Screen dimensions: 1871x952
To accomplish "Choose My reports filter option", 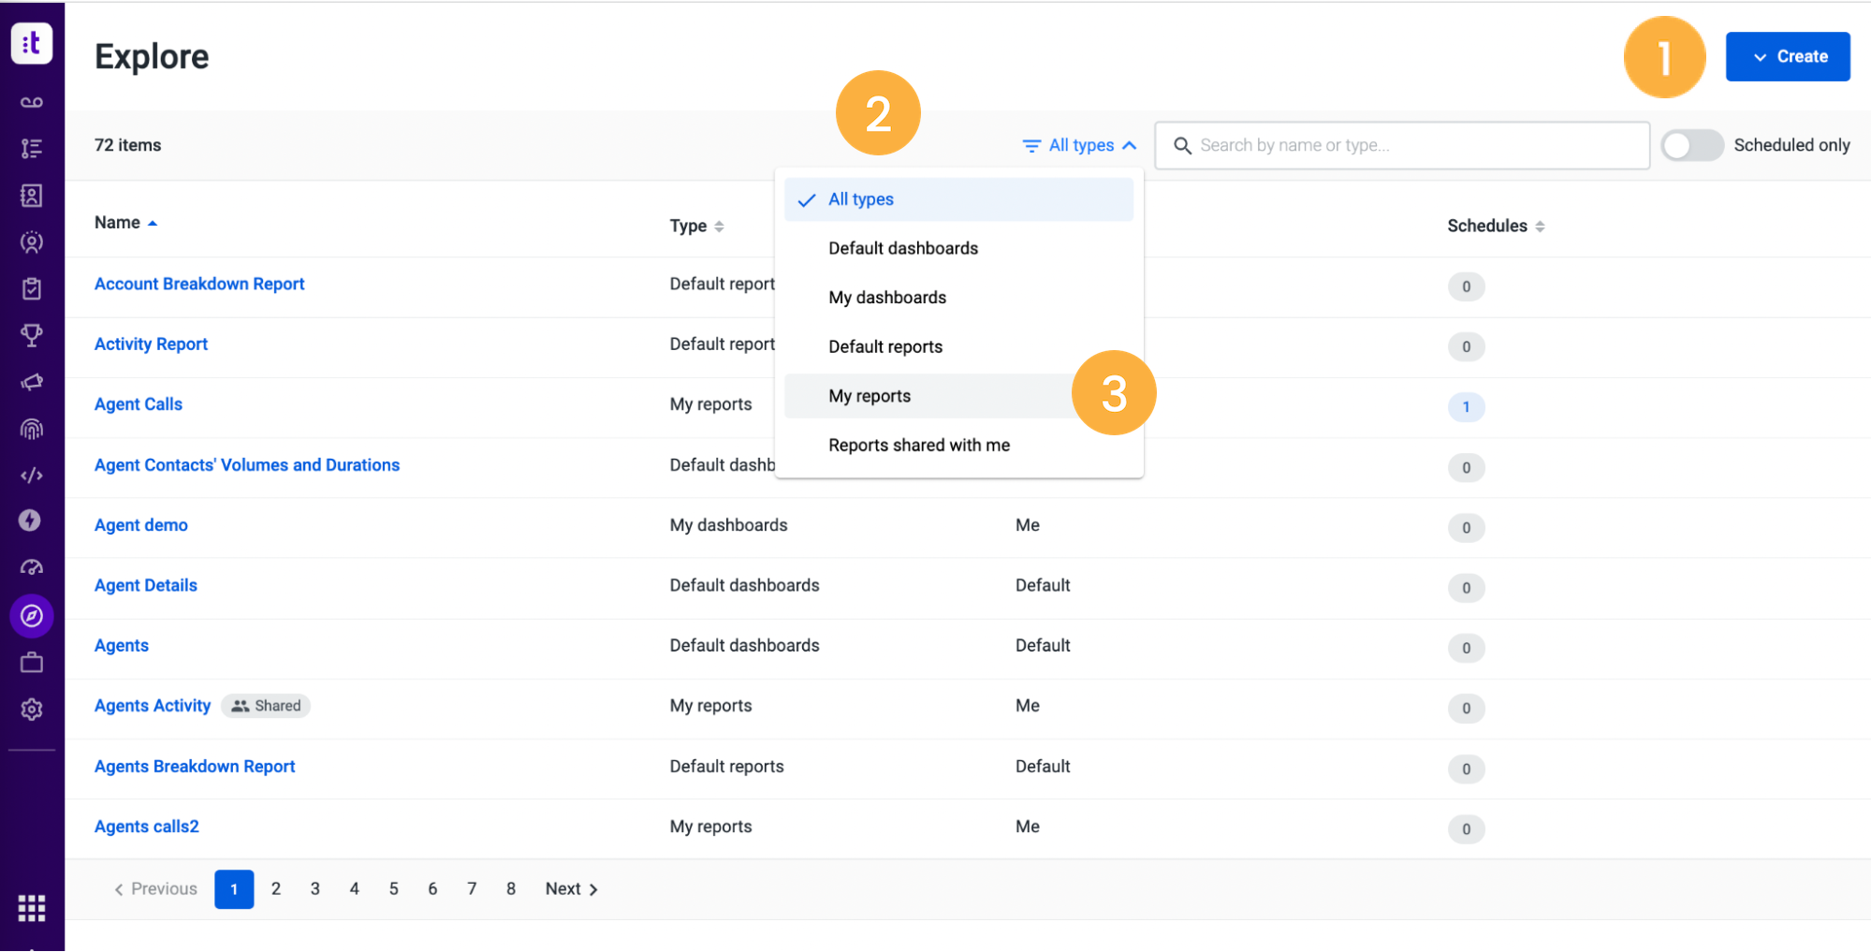I will [958, 396].
